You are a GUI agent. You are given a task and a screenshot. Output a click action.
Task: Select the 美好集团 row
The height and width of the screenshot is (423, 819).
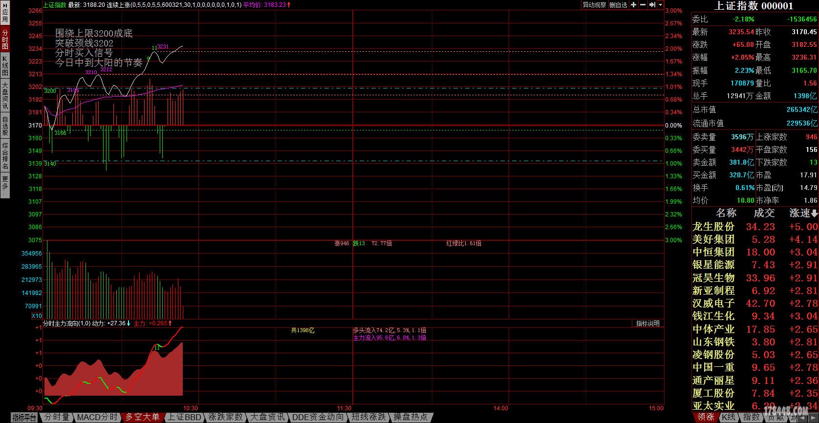(755, 239)
